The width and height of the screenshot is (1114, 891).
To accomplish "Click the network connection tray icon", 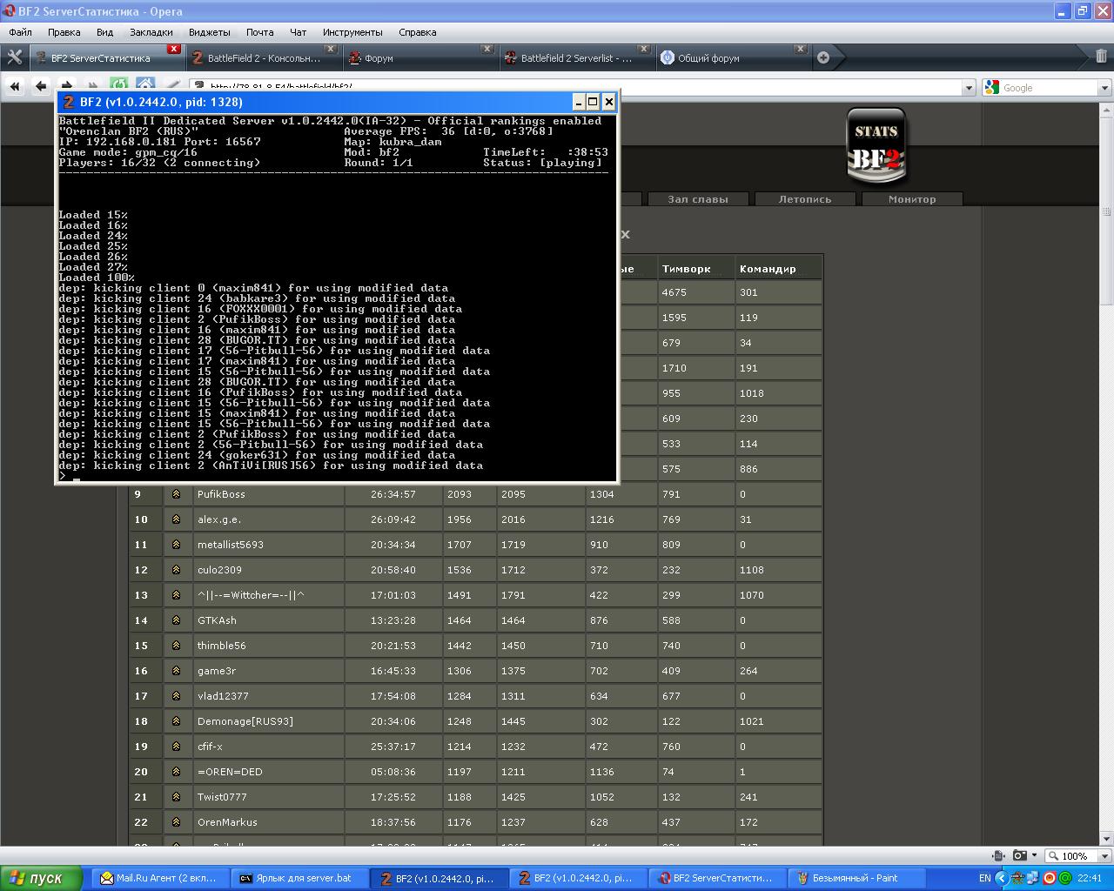I will (1034, 878).
